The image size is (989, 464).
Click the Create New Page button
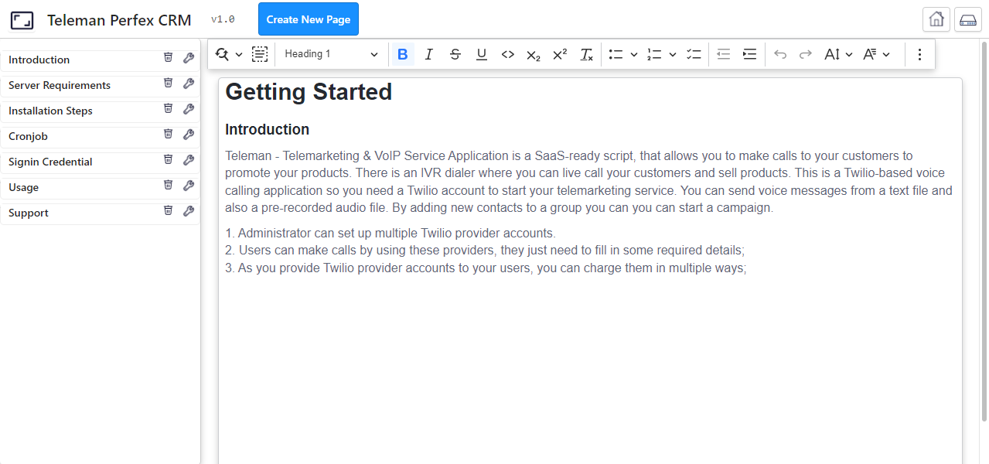pyautogui.click(x=309, y=19)
